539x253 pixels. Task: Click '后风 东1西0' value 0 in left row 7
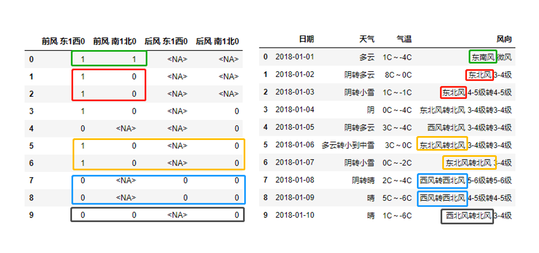point(185,180)
